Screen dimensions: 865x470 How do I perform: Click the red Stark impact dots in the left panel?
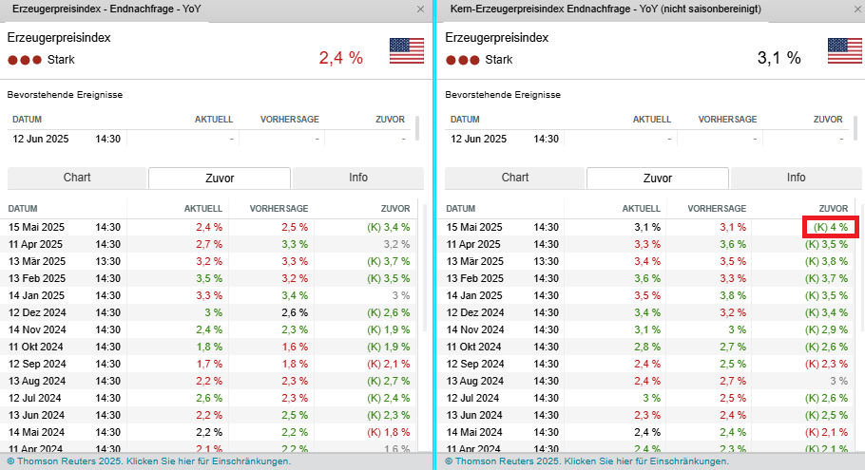[x=25, y=60]
